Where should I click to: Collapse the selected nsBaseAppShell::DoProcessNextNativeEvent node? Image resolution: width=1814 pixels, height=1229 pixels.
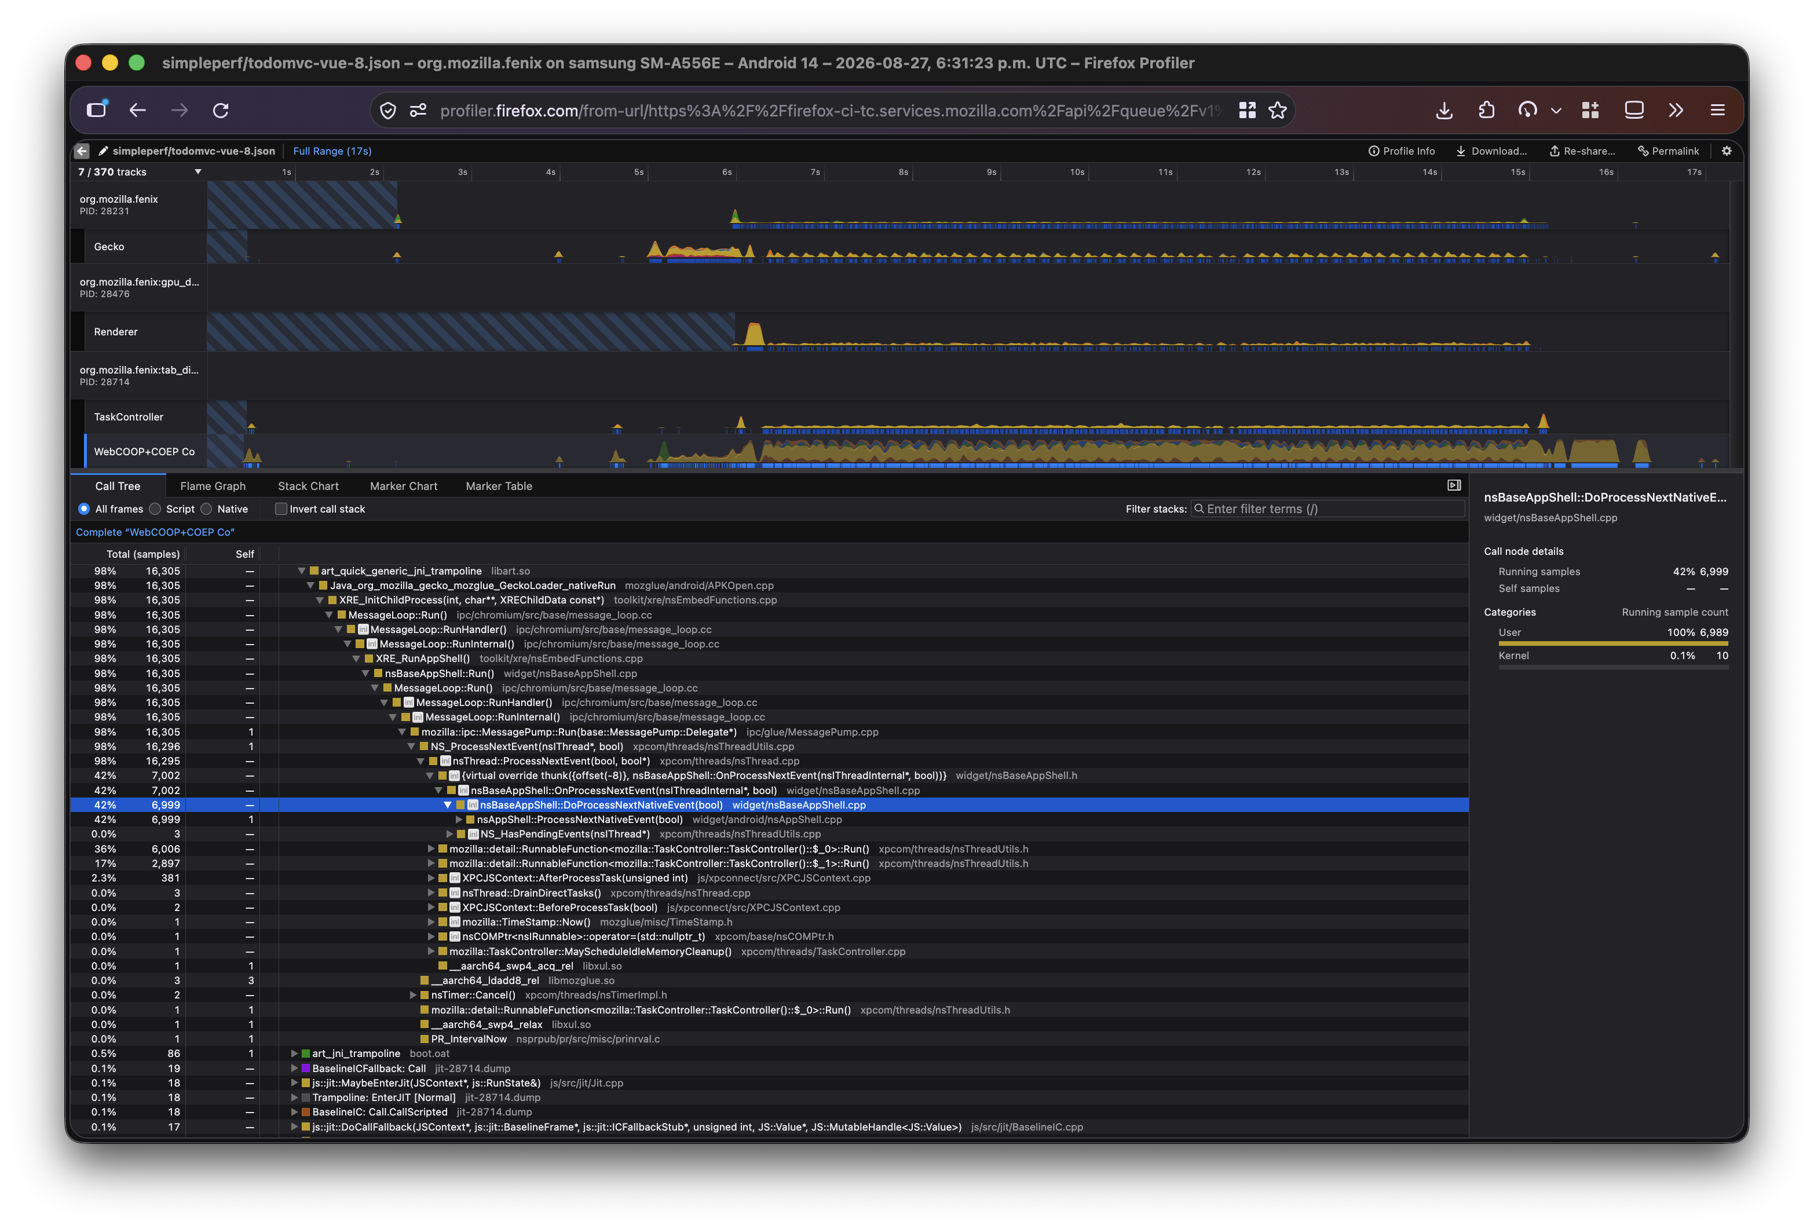pyautogui.click(x=448, y=805)
